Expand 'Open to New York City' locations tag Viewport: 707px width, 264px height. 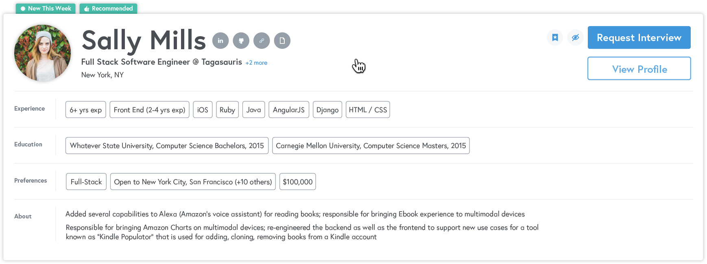pyautogui.click(x=193, y=182)
